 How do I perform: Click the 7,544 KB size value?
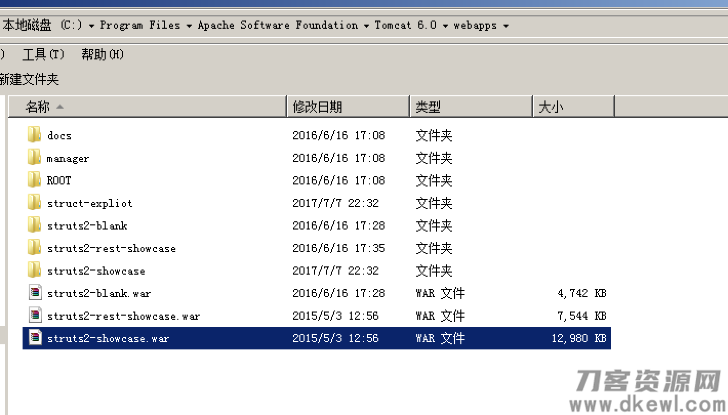[582, 316]
